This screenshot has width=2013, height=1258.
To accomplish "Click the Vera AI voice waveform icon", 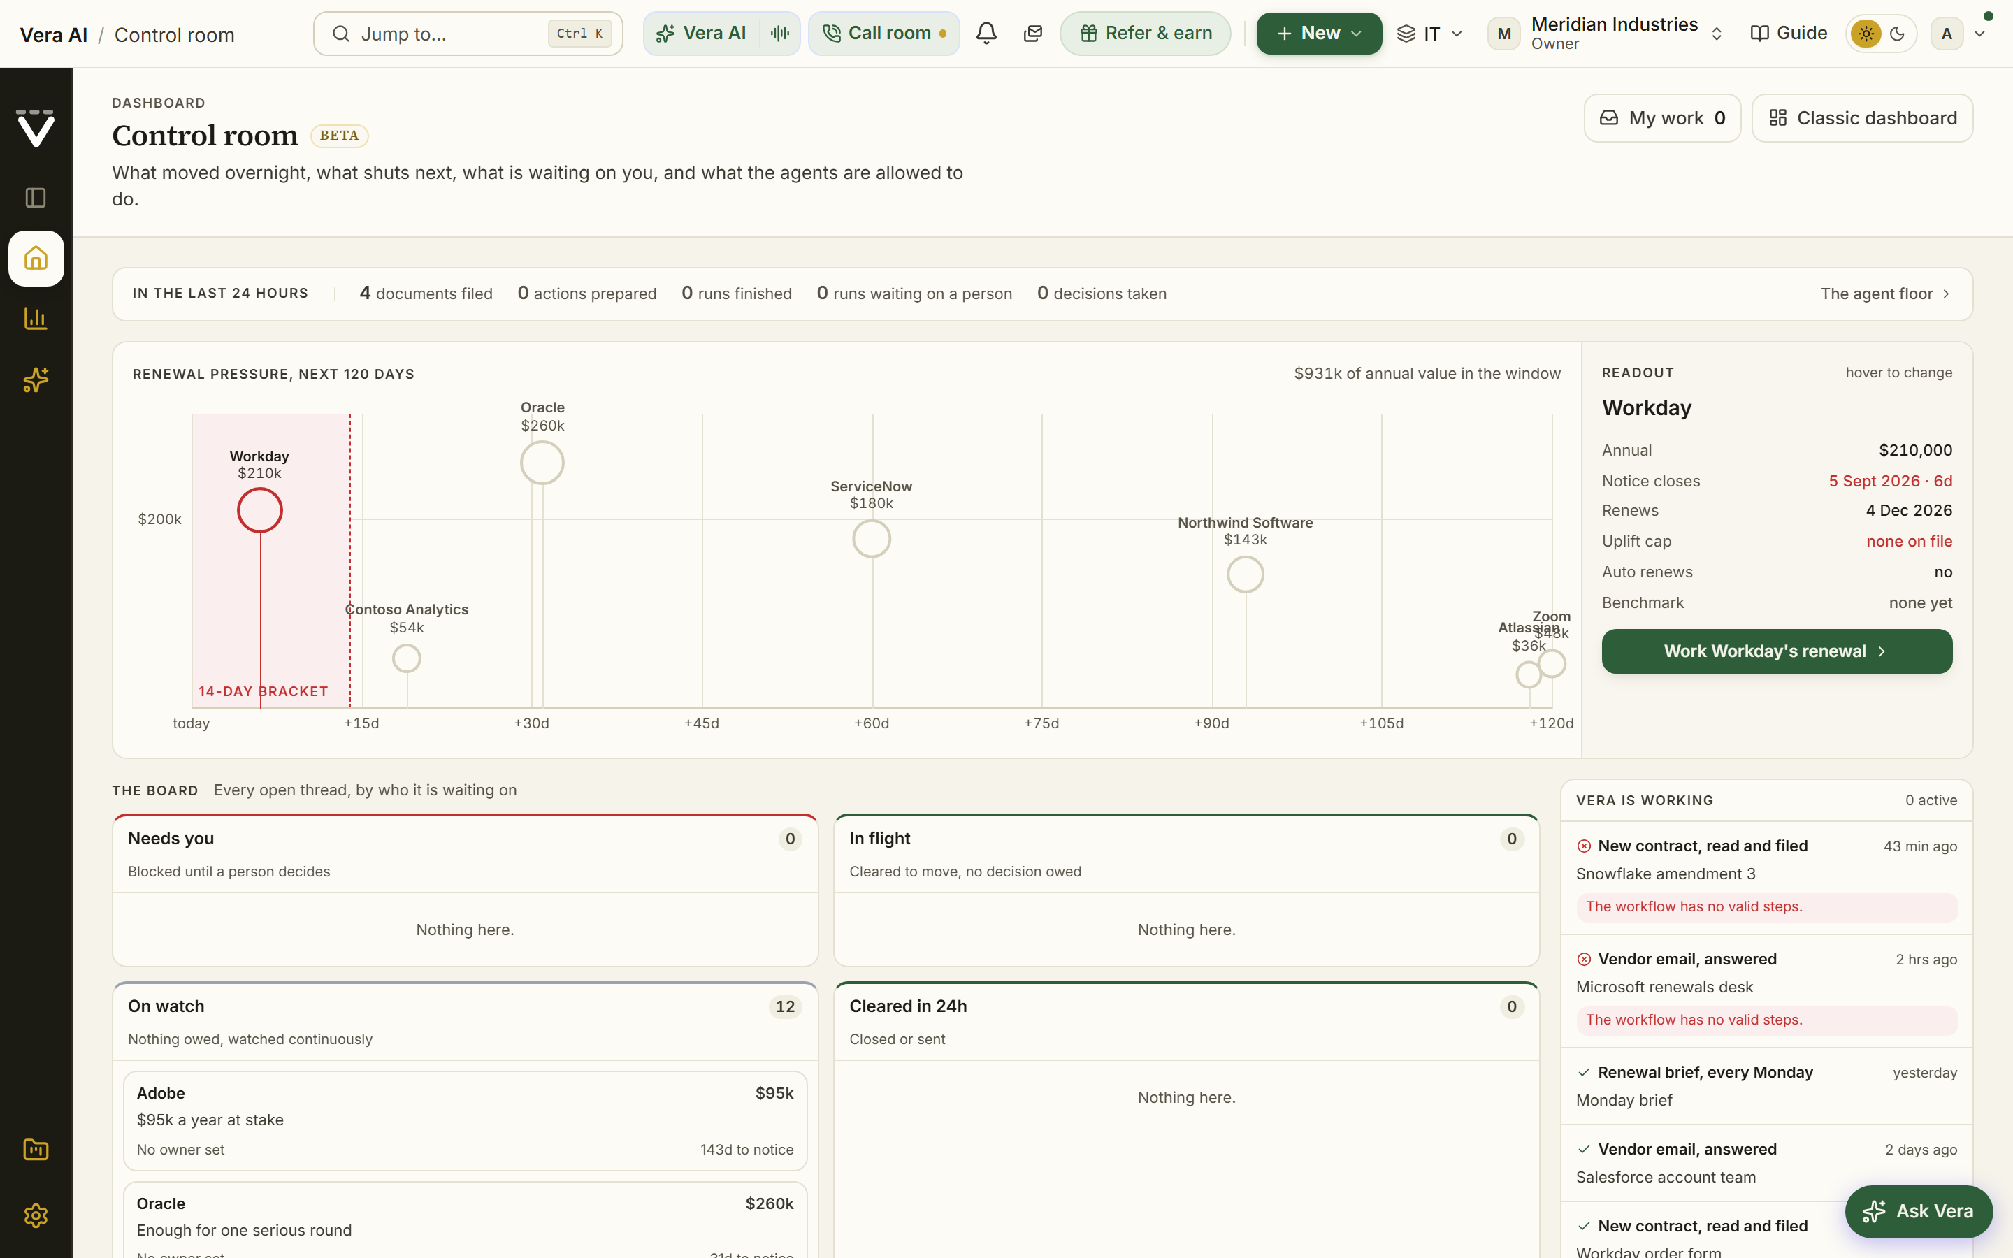I will (779, 34).
